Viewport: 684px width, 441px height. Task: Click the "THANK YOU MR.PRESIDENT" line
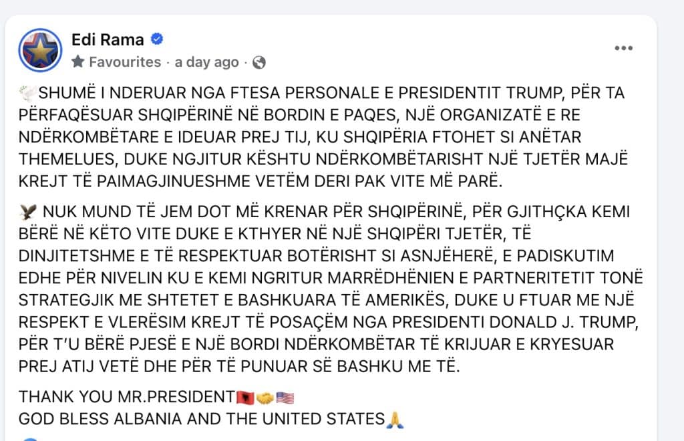[x=127, y=397]
